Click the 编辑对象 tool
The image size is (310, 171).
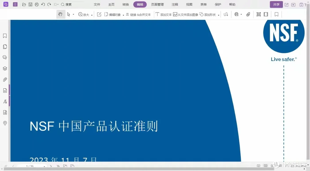(x=113, y=15)
